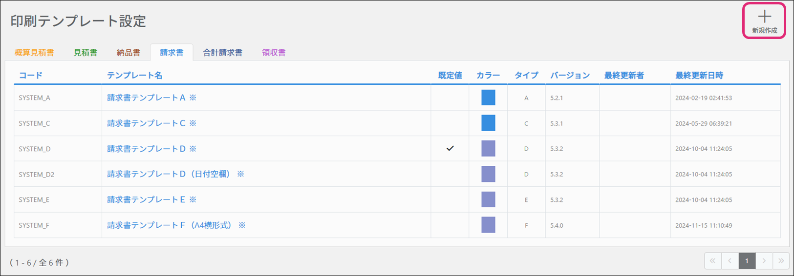794x276 pixels.
Task: Go to next page arrow in pagination
Action: (x=764, y=261)
